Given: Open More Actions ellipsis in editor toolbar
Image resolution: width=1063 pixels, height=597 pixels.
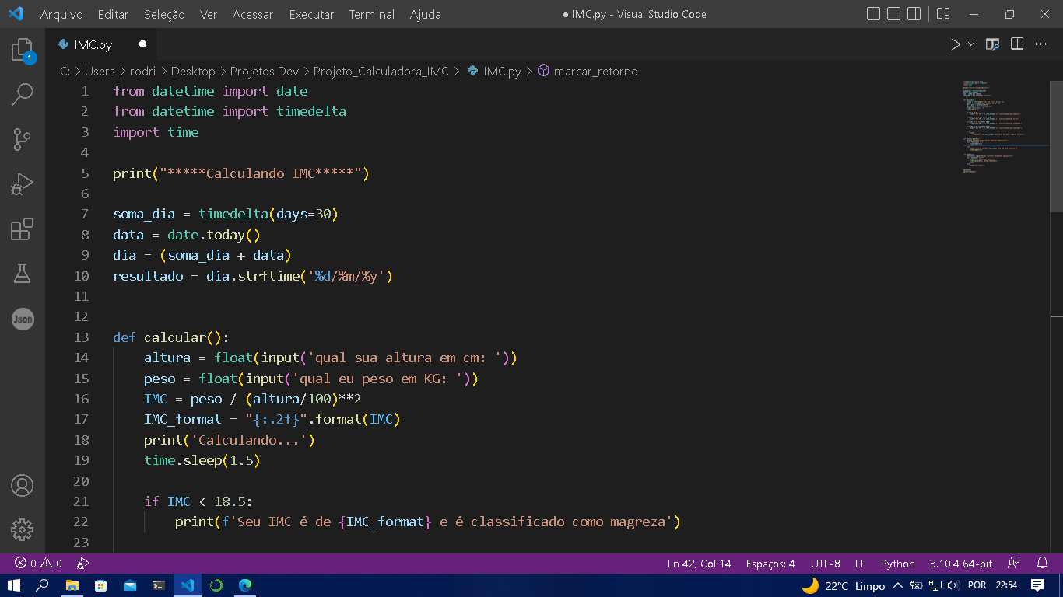Looking at the screenshot, I should 1041,44.
